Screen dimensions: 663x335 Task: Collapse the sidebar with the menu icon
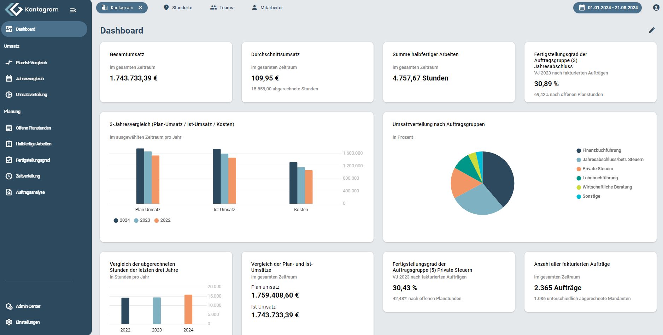pos(73,10)
